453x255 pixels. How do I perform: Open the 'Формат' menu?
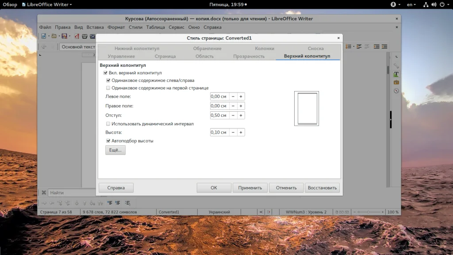tap(116, 27)
